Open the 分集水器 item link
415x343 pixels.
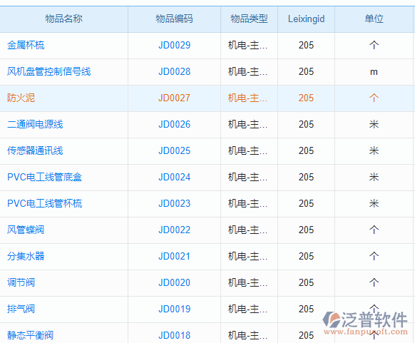click(26, 256)
